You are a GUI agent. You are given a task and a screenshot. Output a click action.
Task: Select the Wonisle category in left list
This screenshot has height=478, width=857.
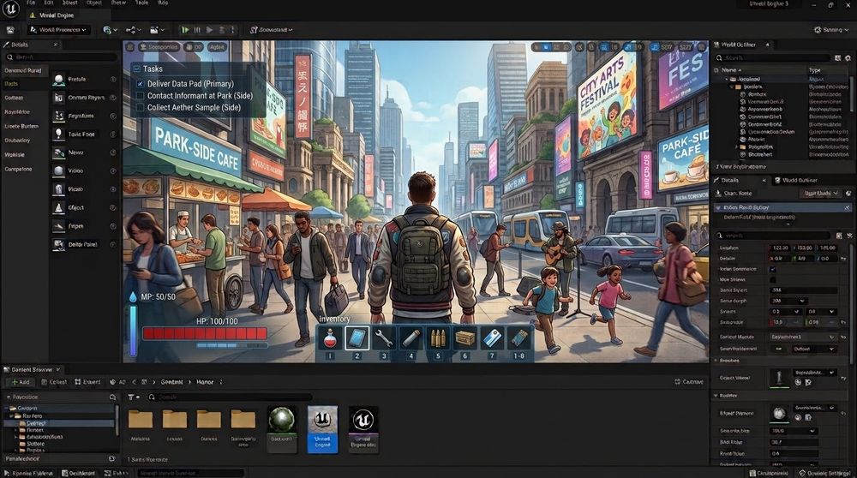pos(15,154)
